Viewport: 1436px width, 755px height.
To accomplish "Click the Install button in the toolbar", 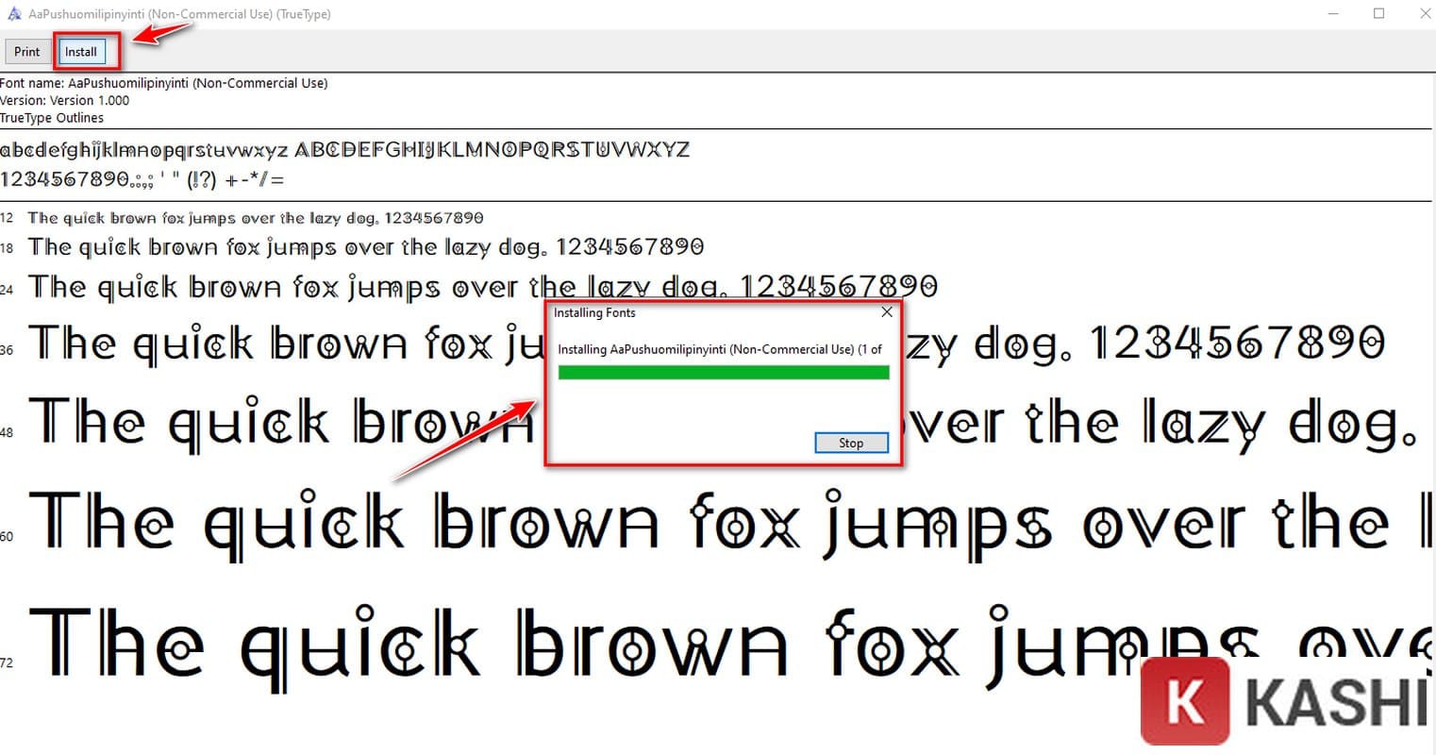I will pyautogui.click(x=81, y=52).
